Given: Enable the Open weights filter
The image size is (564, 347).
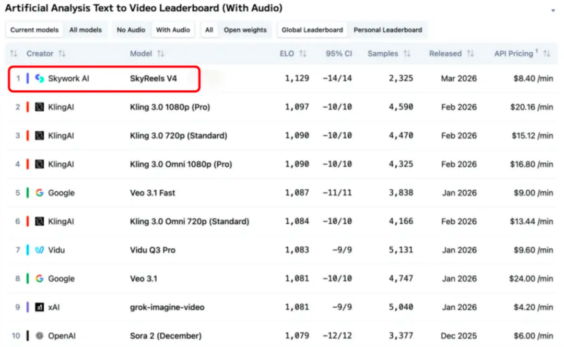Looking at the screenshot, I should click(x=245, y=30).
